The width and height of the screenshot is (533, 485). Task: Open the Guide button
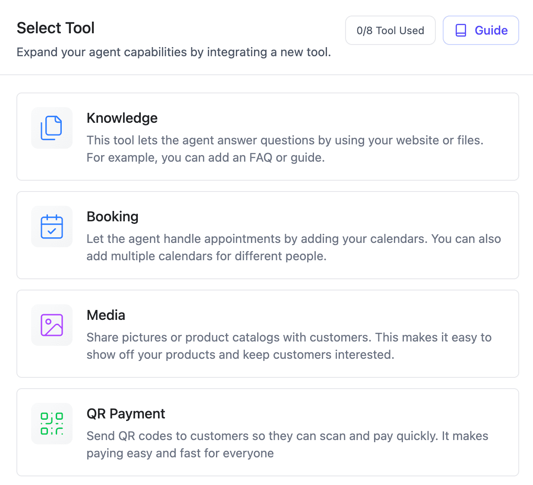pyautogui.click(x=491, y=30)
